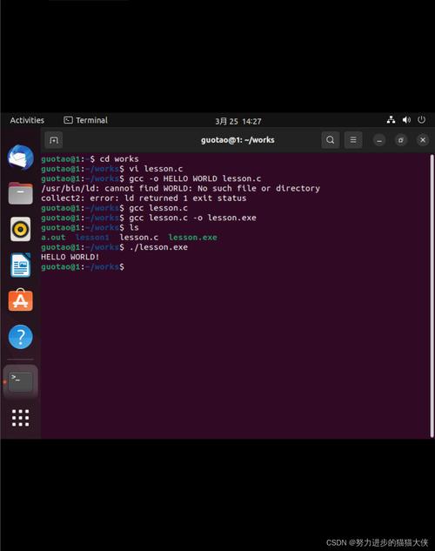
Task: Click the terminal search magnifier icon
Action: [331, 140]
